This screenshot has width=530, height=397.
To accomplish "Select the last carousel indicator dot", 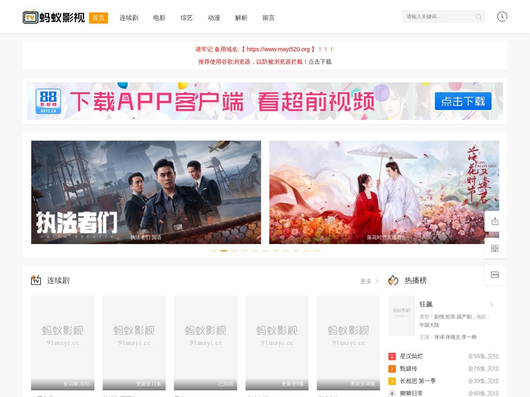I will pos(317,251).
